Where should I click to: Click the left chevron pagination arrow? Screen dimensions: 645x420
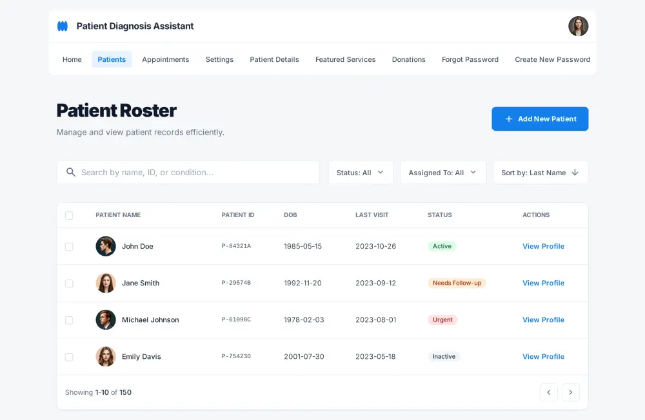549,392
